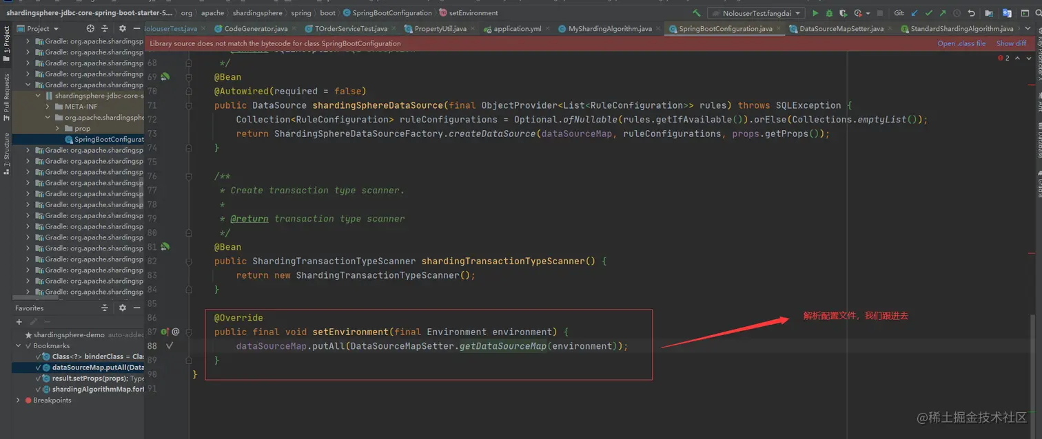Close the SpringBootConfiguration.java tab
The height and width of the screenshot is (439, 1042).
[778, 29]
